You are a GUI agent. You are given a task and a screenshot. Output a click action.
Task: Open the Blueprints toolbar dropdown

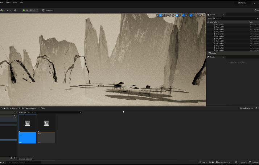point(9,10)
